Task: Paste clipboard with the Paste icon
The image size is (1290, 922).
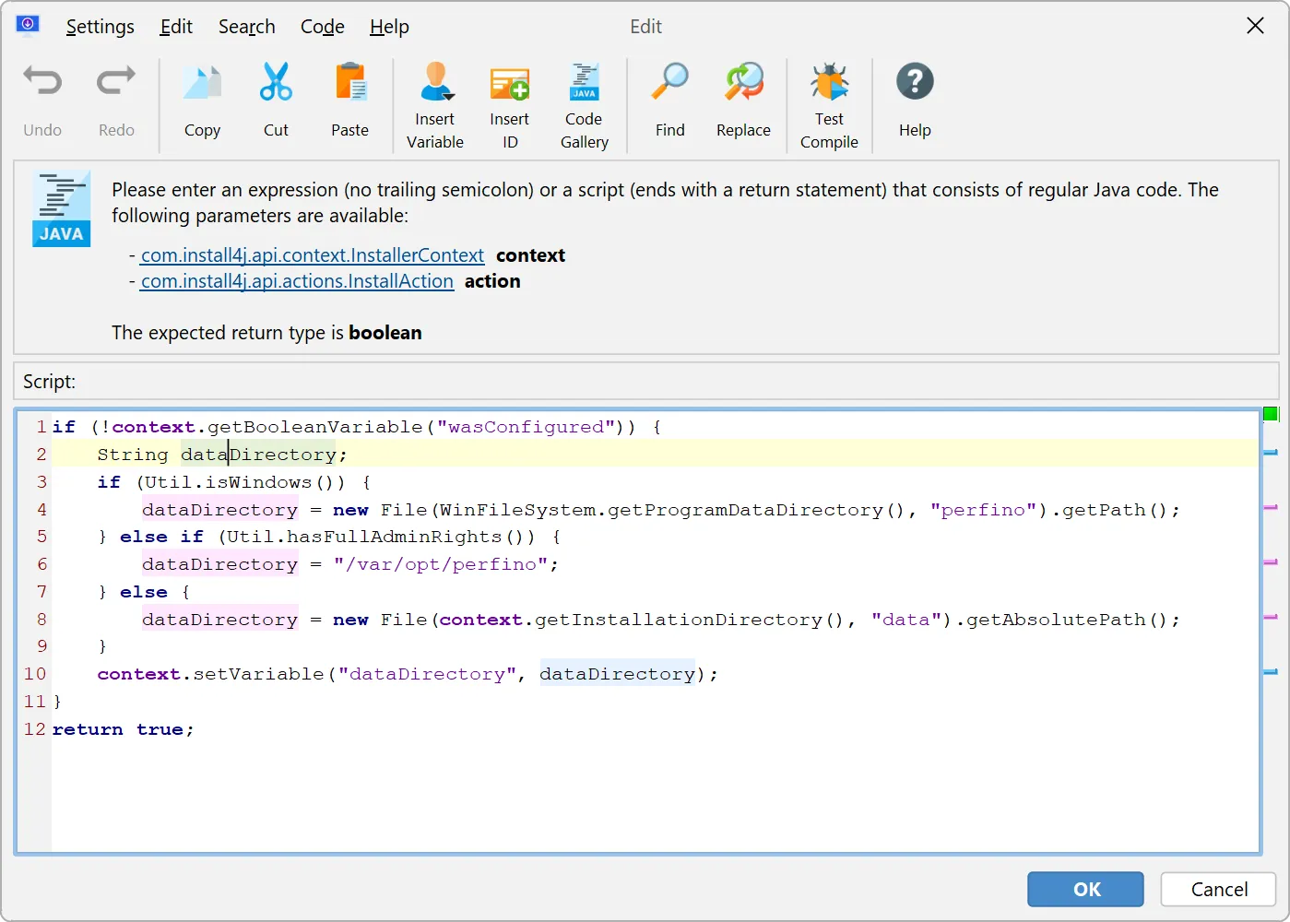Action: coord(350,82)
